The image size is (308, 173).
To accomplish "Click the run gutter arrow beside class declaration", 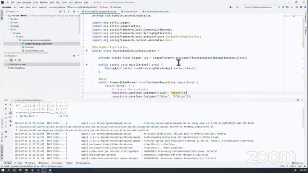I will pos(87,50).
